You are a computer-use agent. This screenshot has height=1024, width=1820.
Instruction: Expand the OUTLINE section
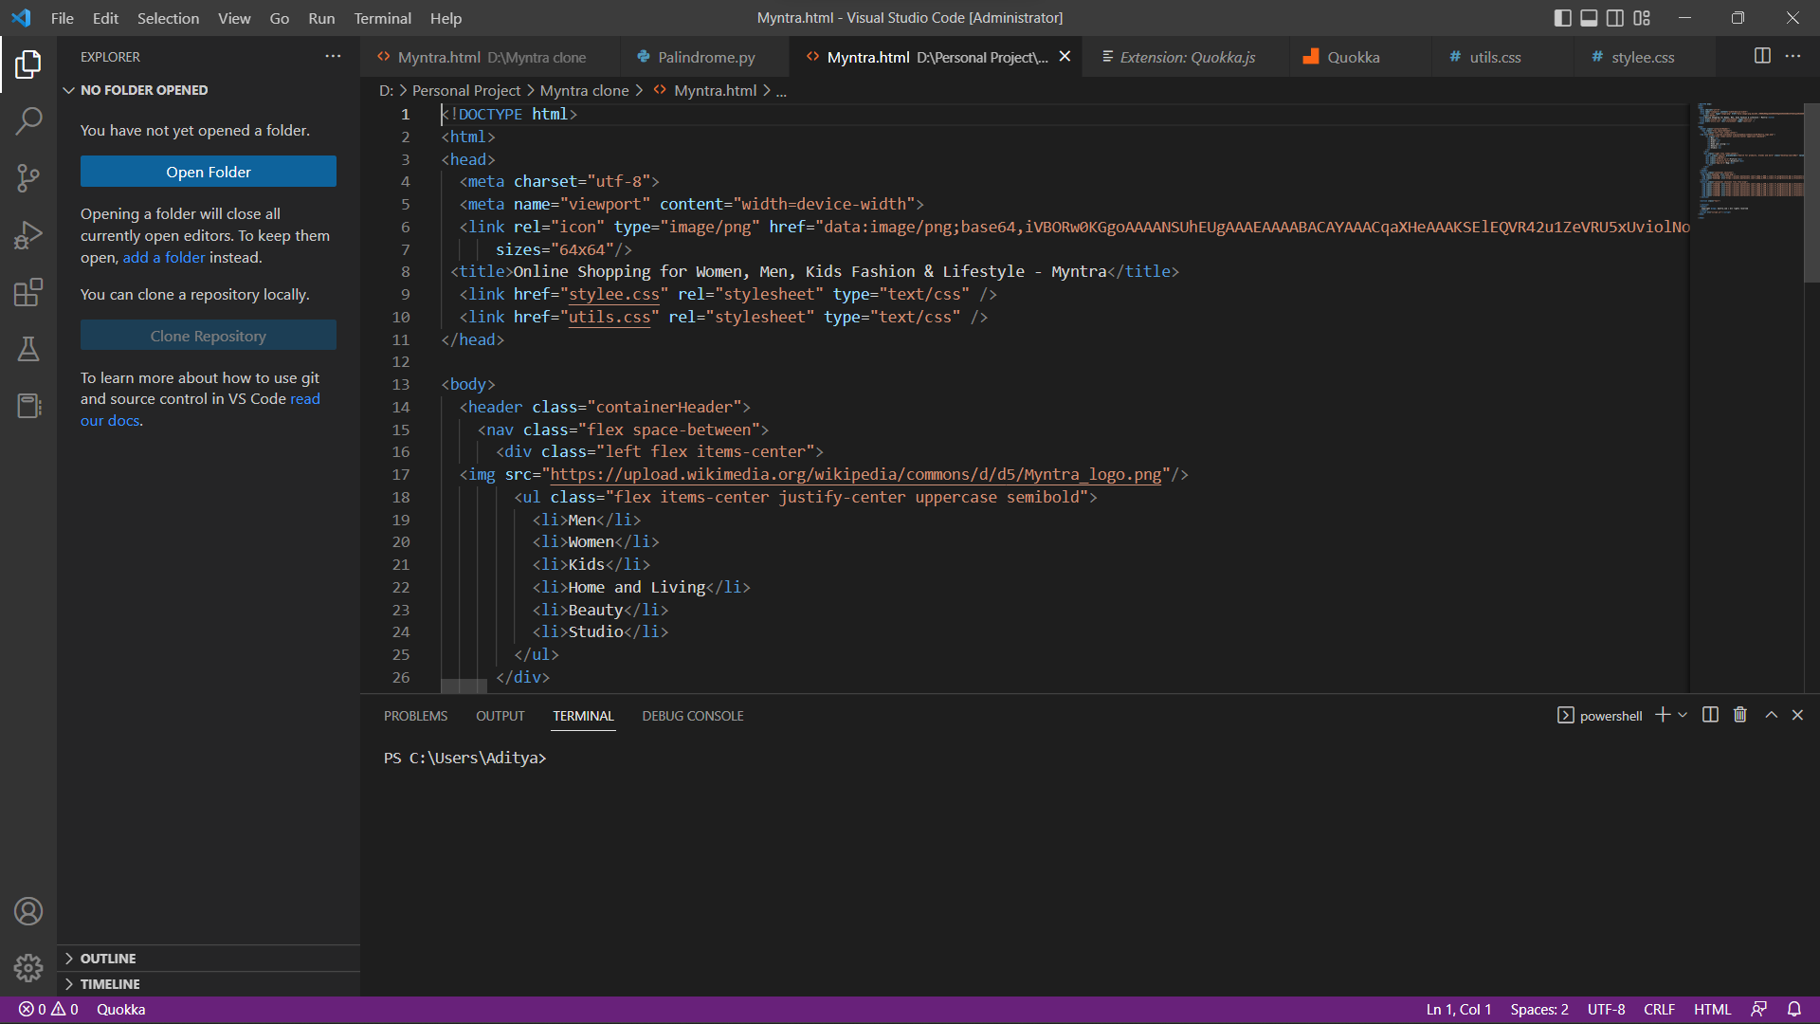coord(108,959)
